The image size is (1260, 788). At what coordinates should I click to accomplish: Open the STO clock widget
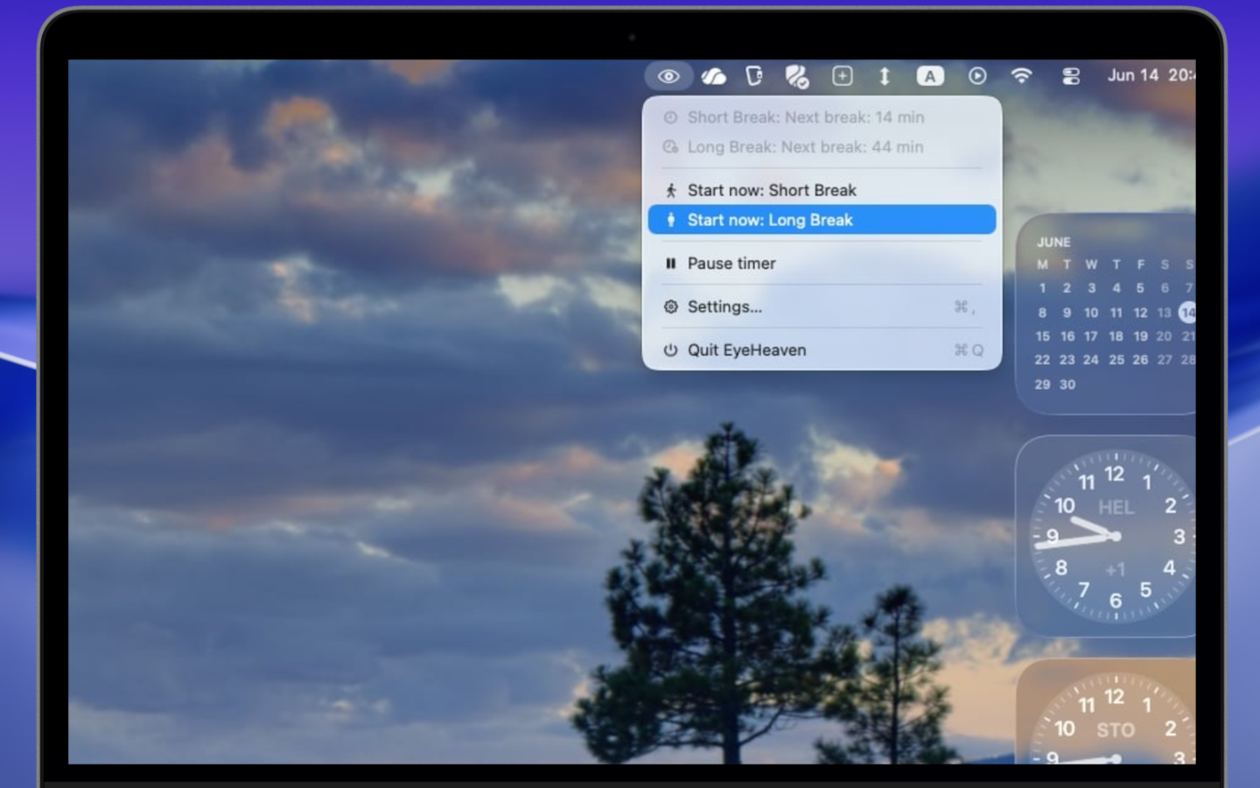coord(1106,711)
